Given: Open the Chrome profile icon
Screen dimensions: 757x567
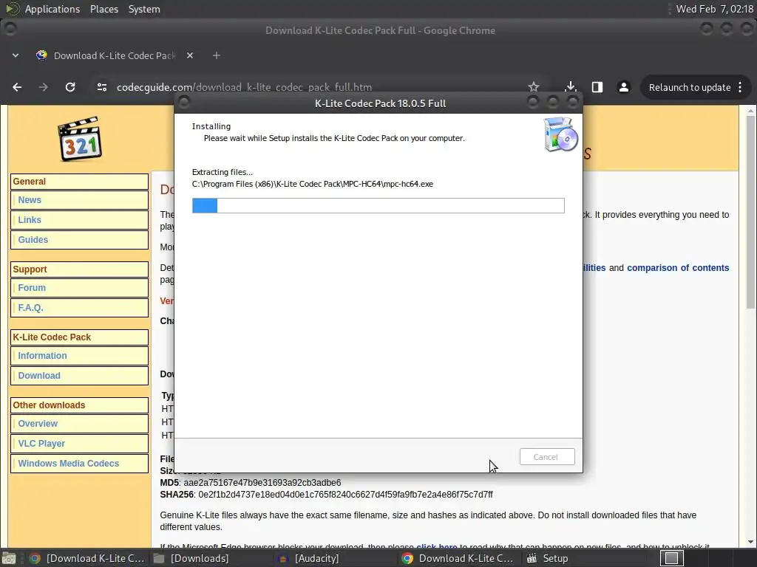Looking at the screenshot, I should point(624,87).
